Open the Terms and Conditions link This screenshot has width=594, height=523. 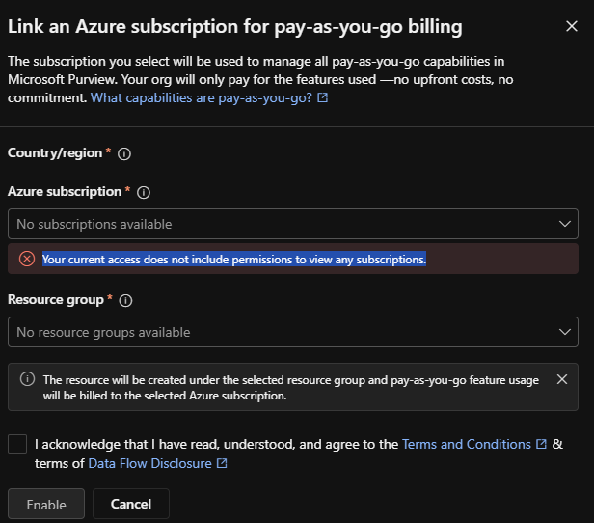tap(467, 444)
